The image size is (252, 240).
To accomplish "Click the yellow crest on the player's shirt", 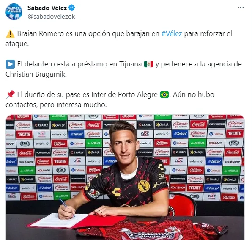I will coord(144,186).
